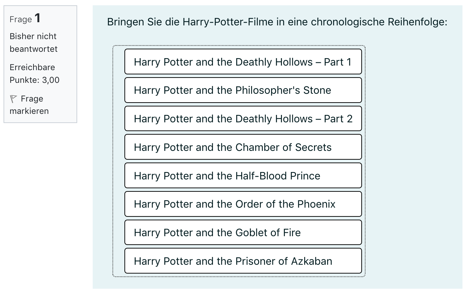
Task: Click the 'Bisher nicht beantwortet' status text
Action: point(33,43)
